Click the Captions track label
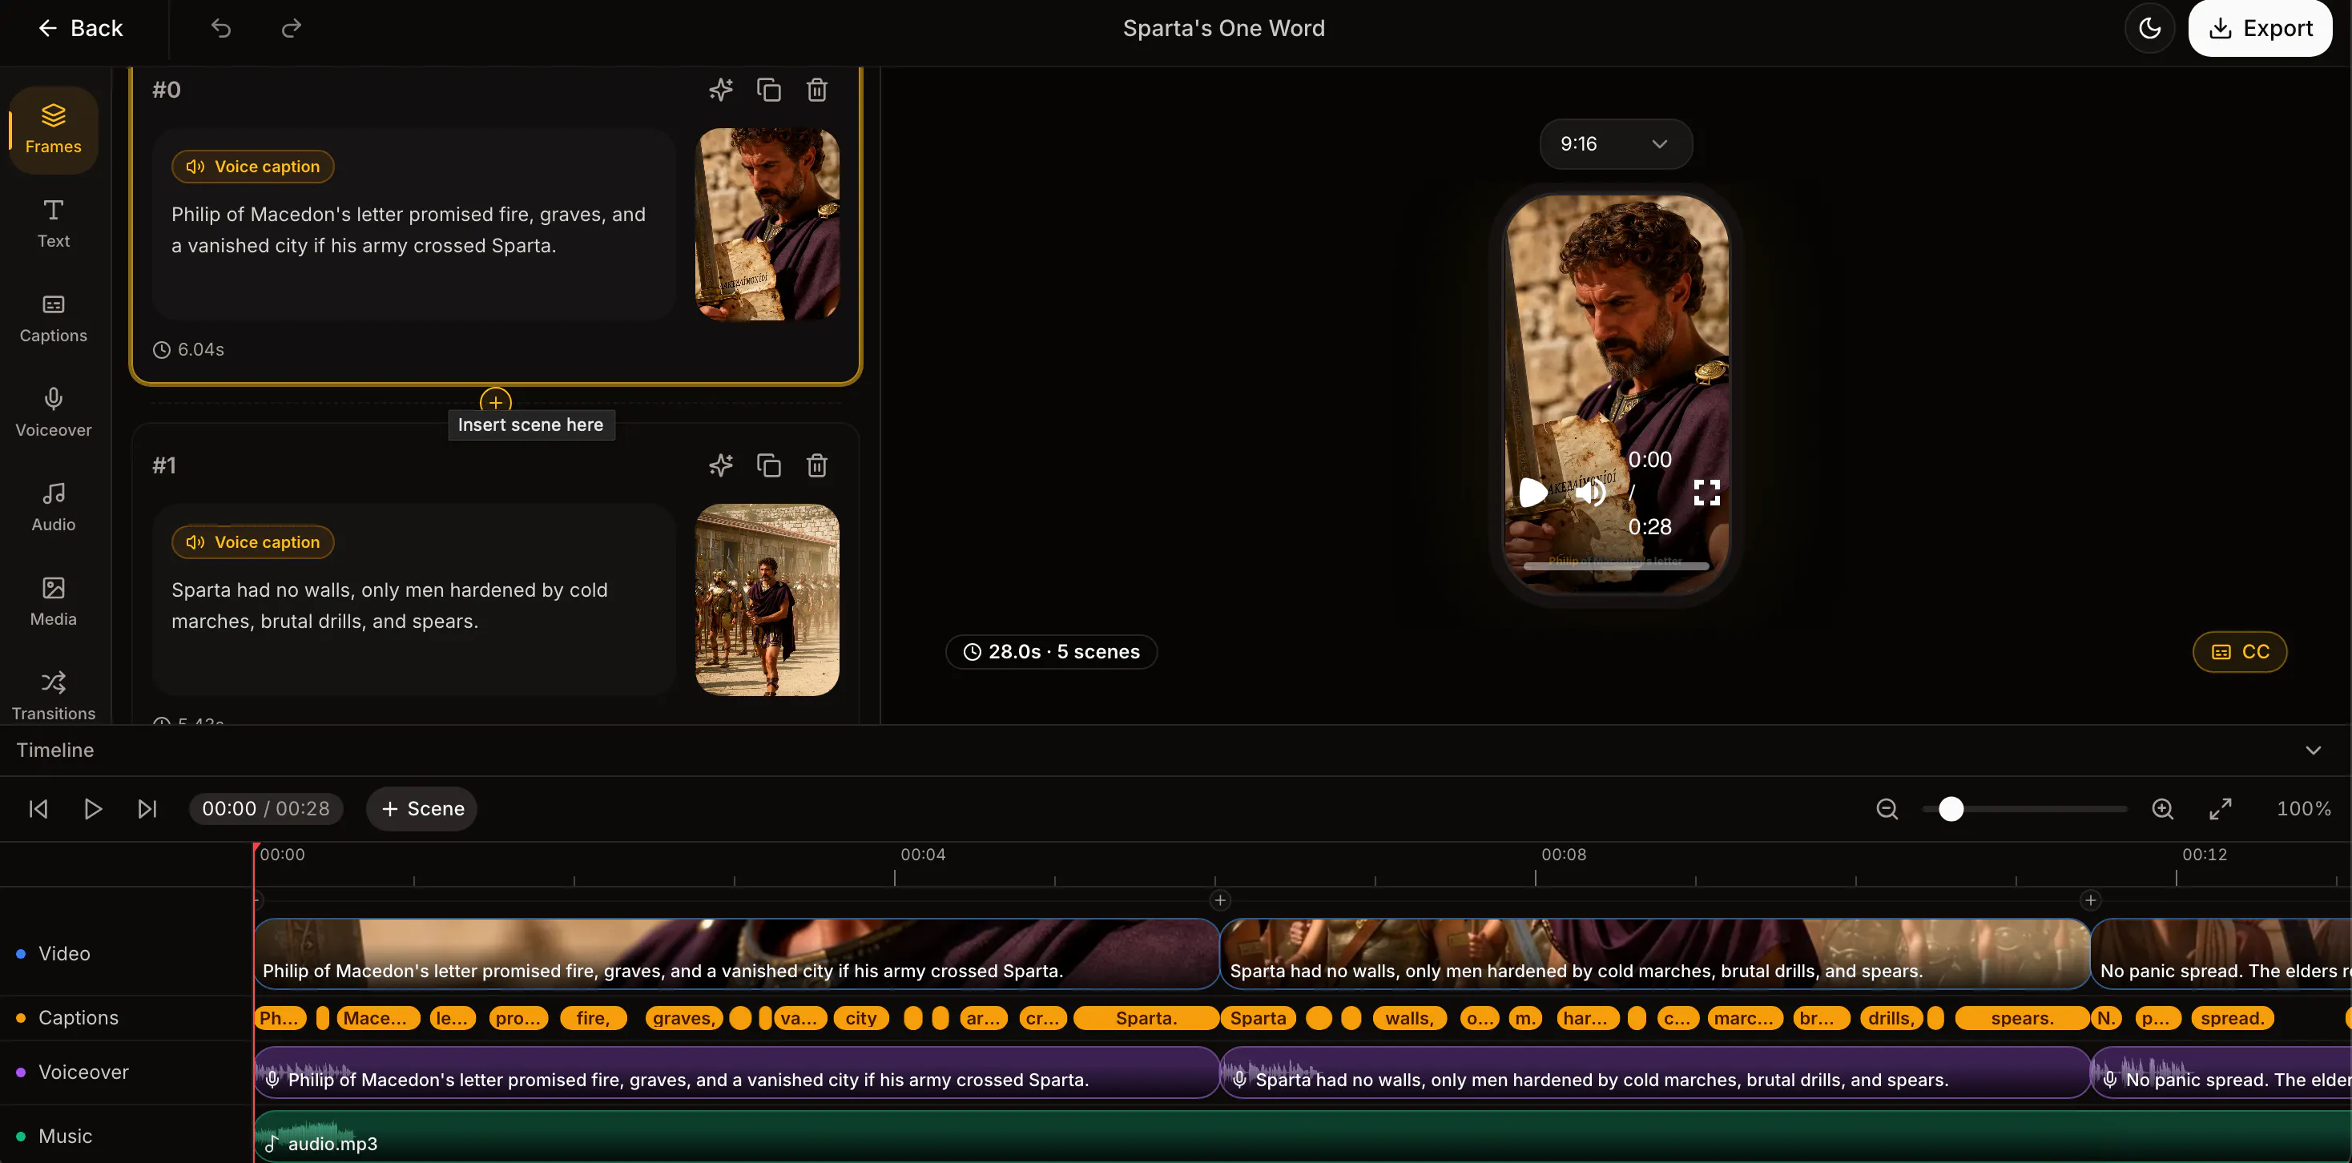 tap(79, 1018)
